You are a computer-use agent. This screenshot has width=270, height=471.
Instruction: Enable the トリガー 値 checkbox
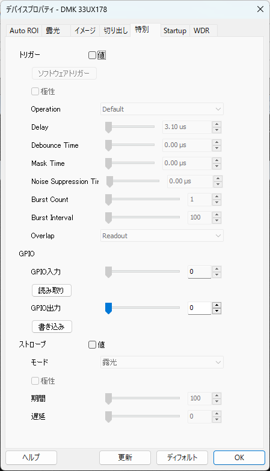tap(92, 55)
